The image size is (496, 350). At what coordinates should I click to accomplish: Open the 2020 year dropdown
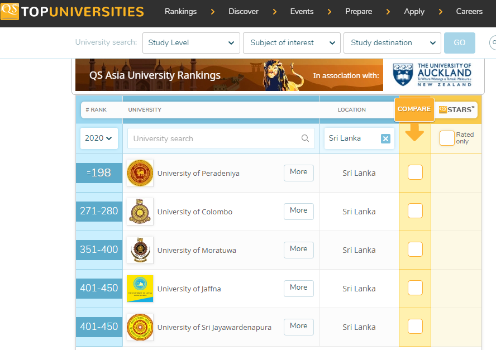[x=99, y=138]
